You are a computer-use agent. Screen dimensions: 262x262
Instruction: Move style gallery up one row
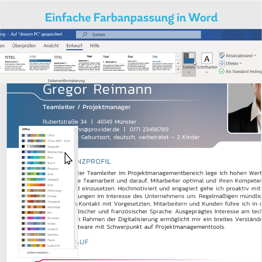(178, 57)
